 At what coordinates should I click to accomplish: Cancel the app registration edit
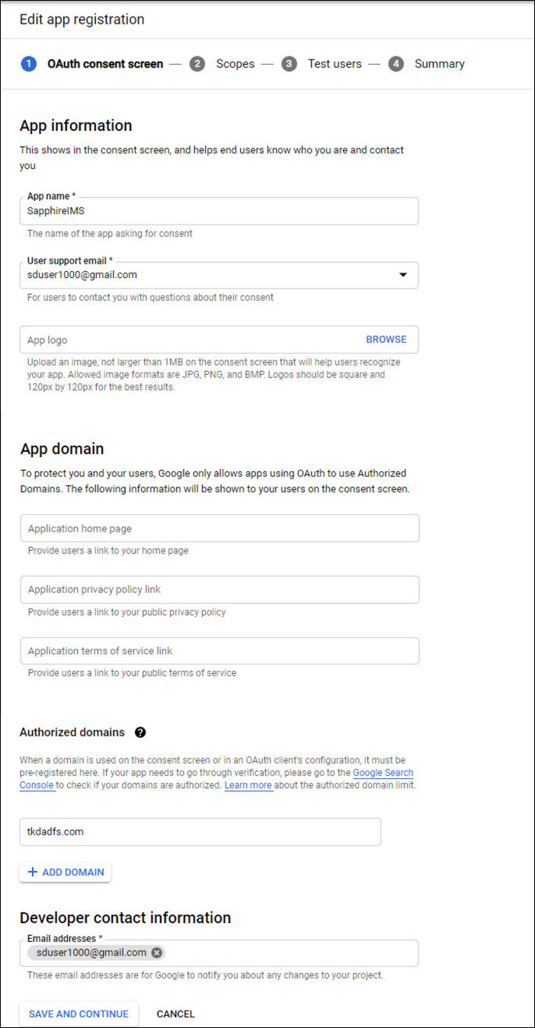click(x=175, y=1014)
